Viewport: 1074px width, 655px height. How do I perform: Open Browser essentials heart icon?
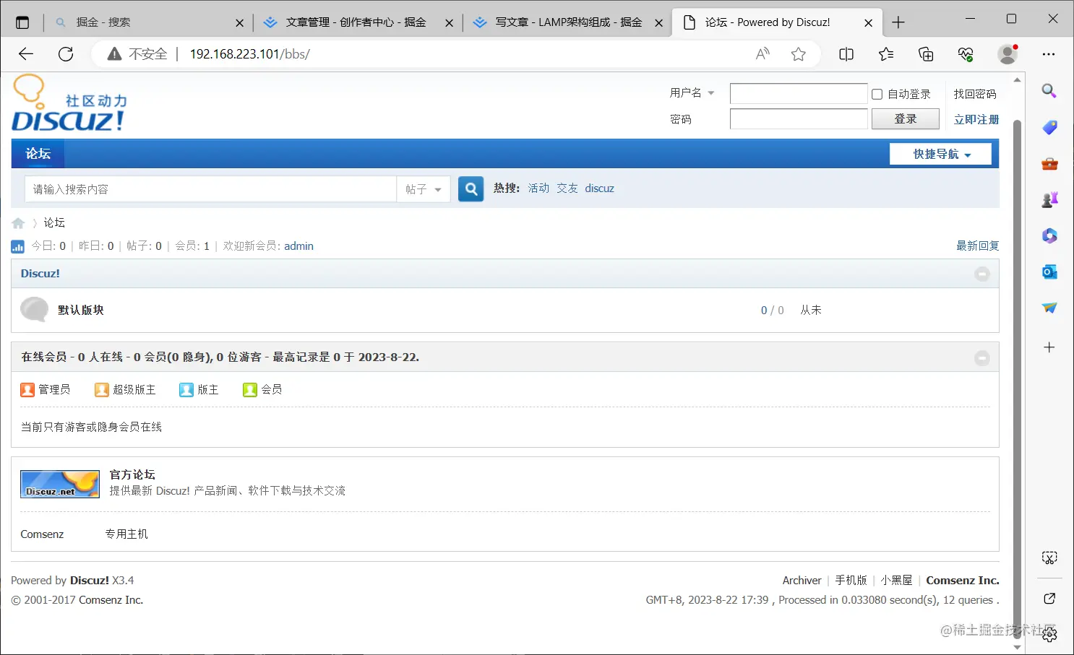966,54
